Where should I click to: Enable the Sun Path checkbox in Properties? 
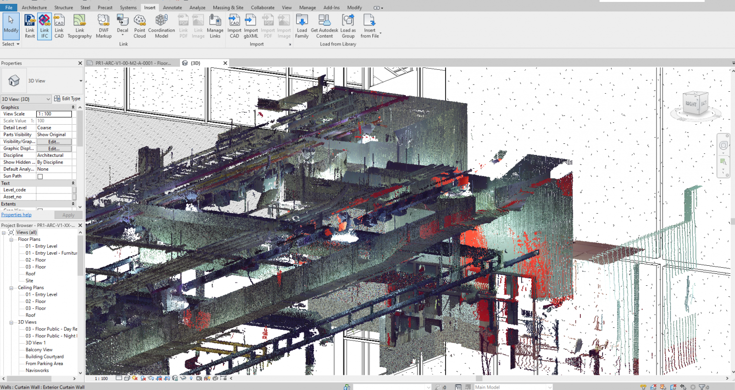click(x=40, y=175)
